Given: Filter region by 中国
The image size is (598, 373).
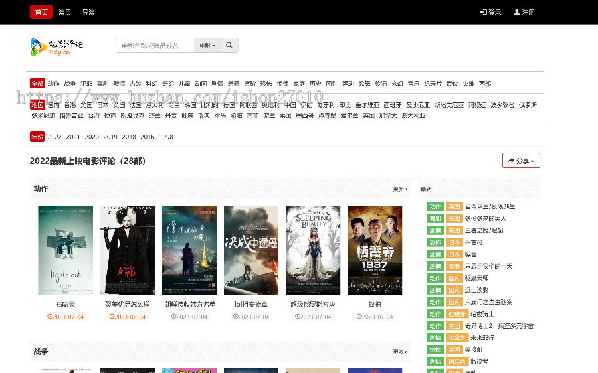Looking at the screenshot, I should (x=290, y=105).
